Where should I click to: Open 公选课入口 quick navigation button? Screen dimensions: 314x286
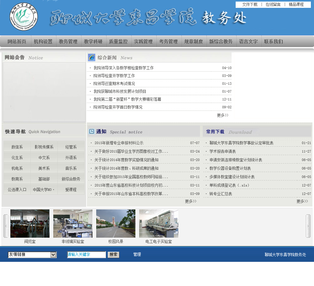coord(17,190)
